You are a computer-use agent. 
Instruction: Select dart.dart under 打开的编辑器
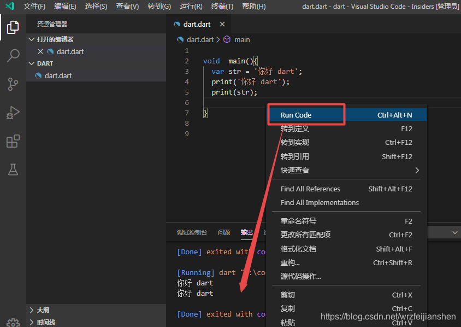96,51
